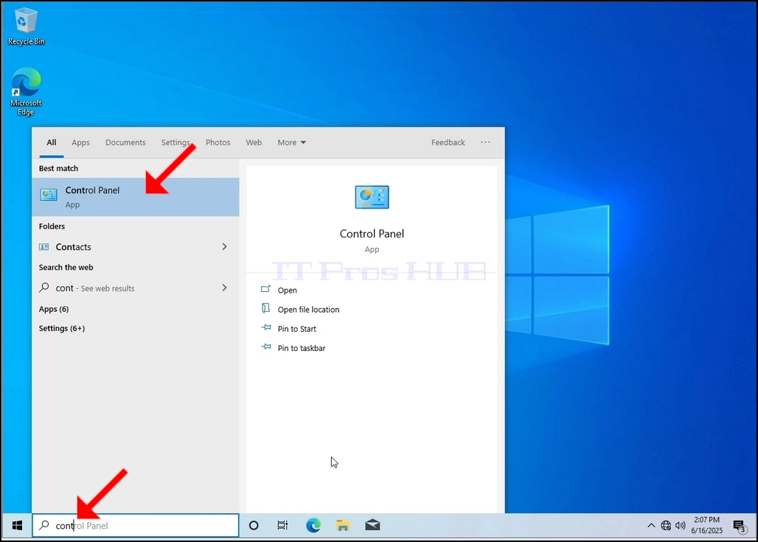This screenshot has height=542, width=758.
Task: Switch to the Web search tab
Action: click(x=254, y=142)
